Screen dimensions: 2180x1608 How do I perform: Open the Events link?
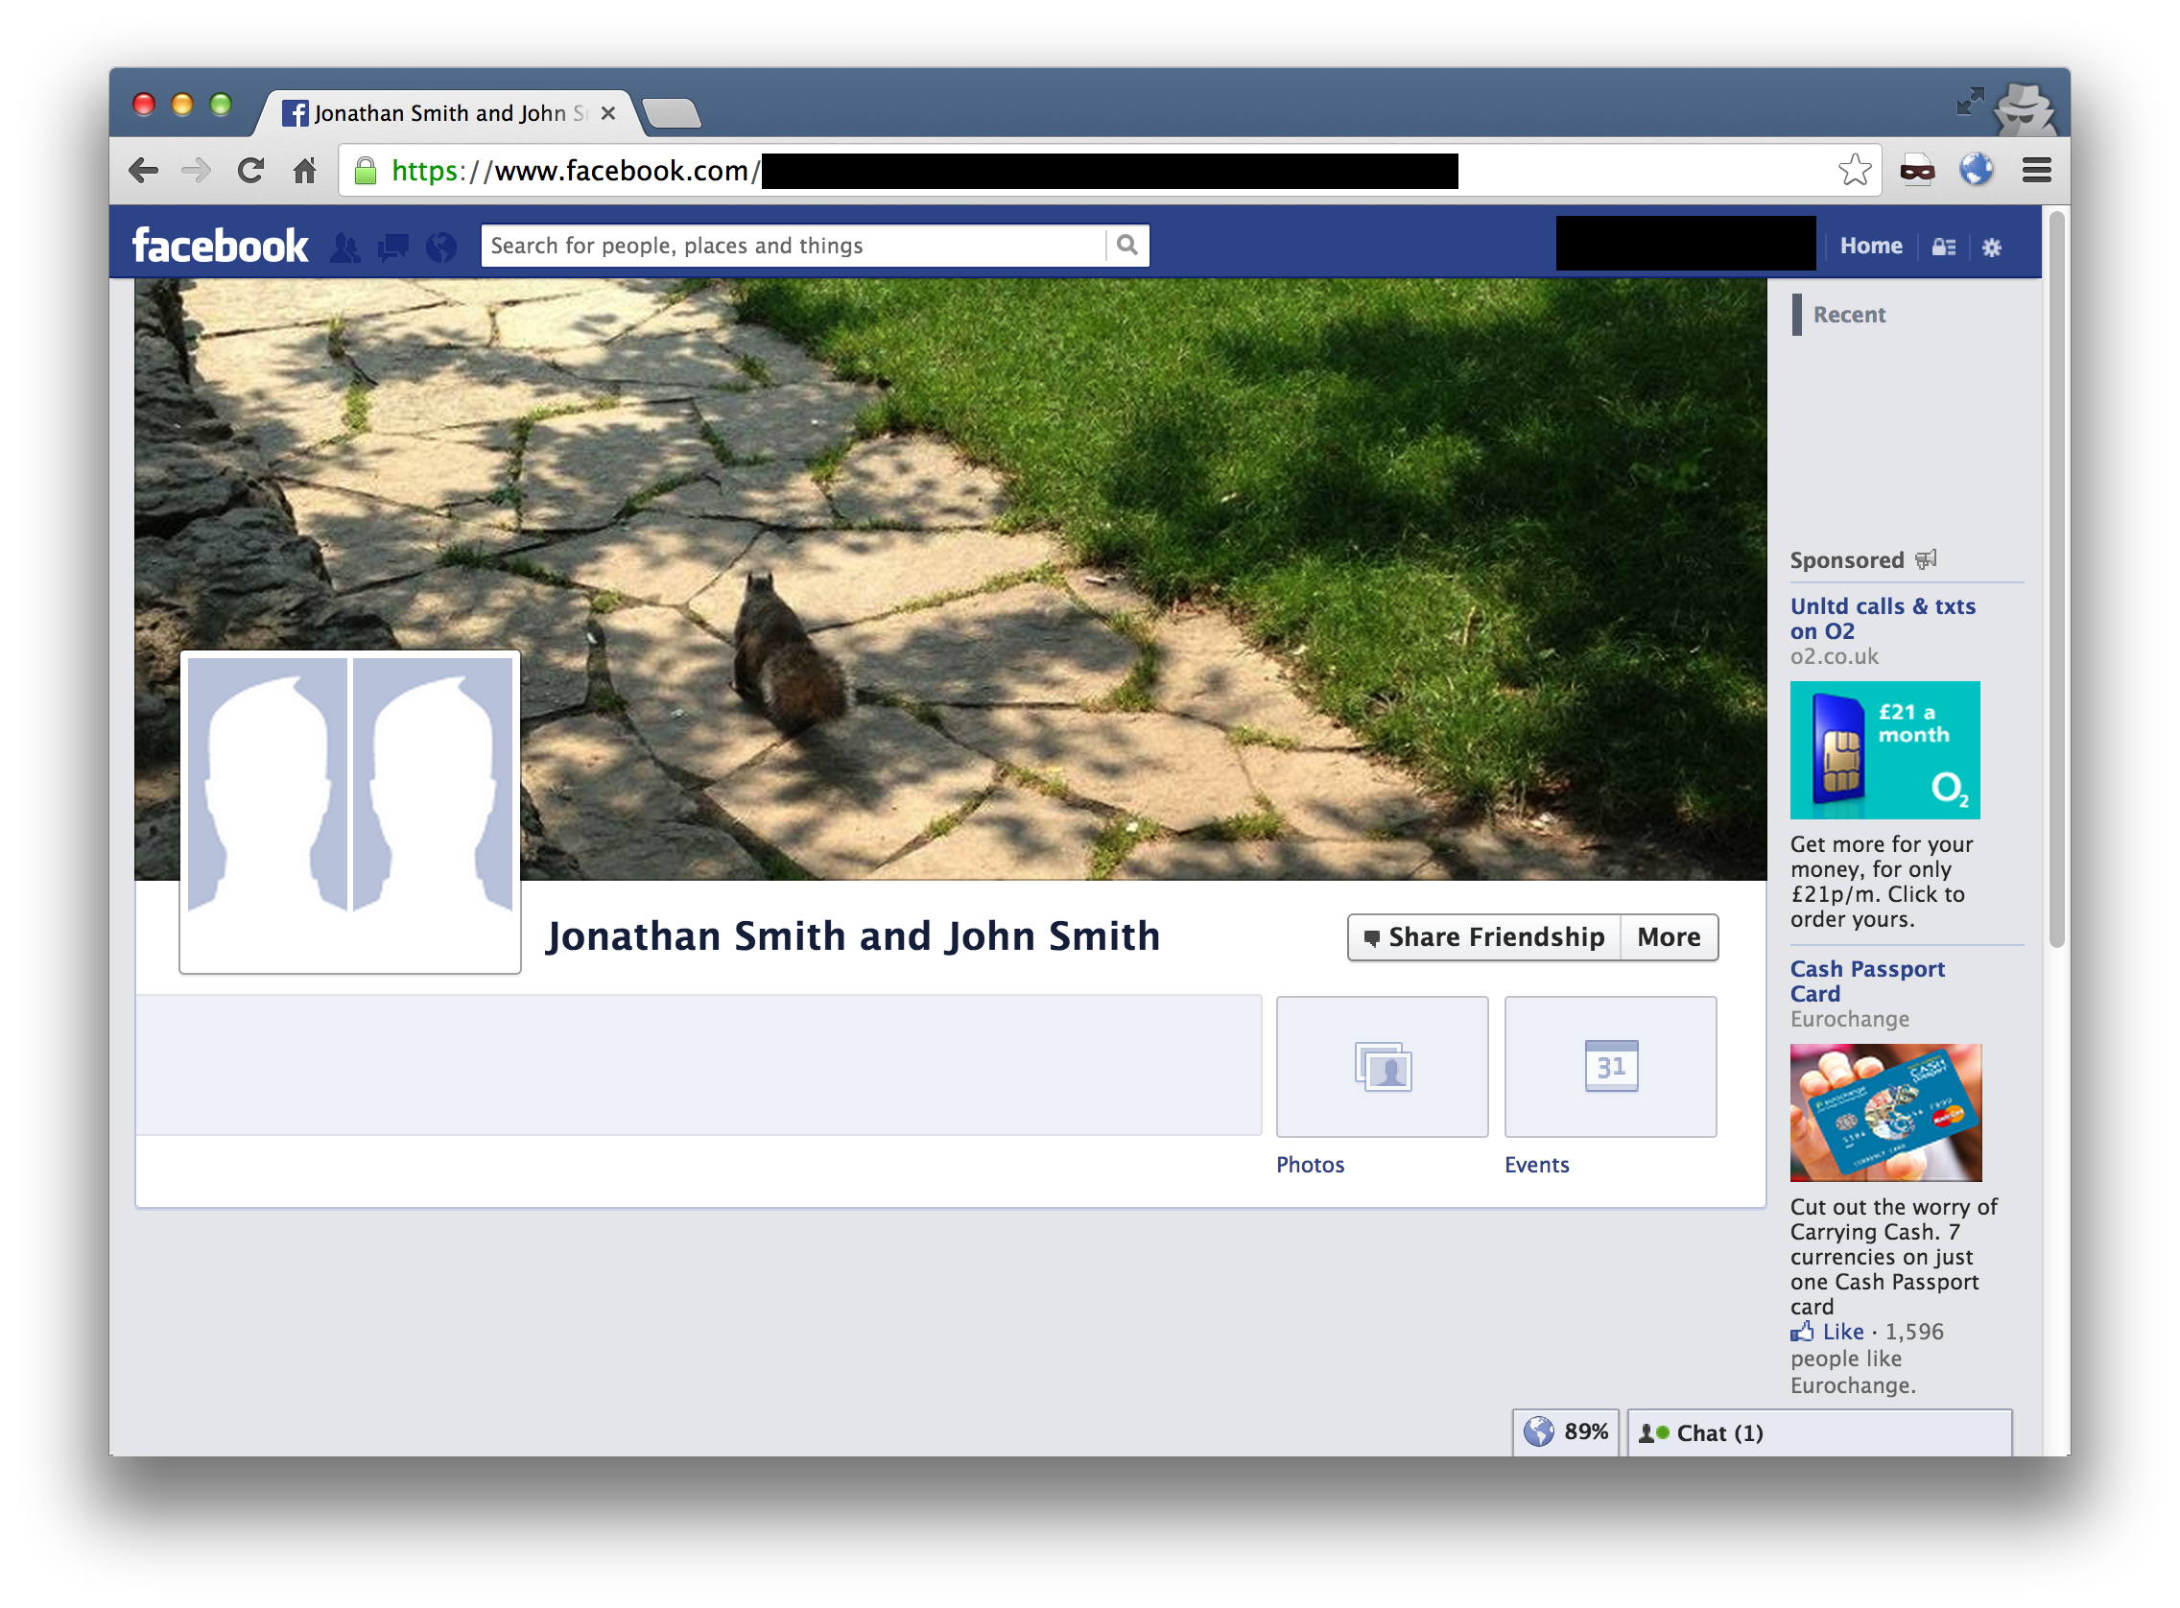pyautogui.click(x=1537, y=1165)
